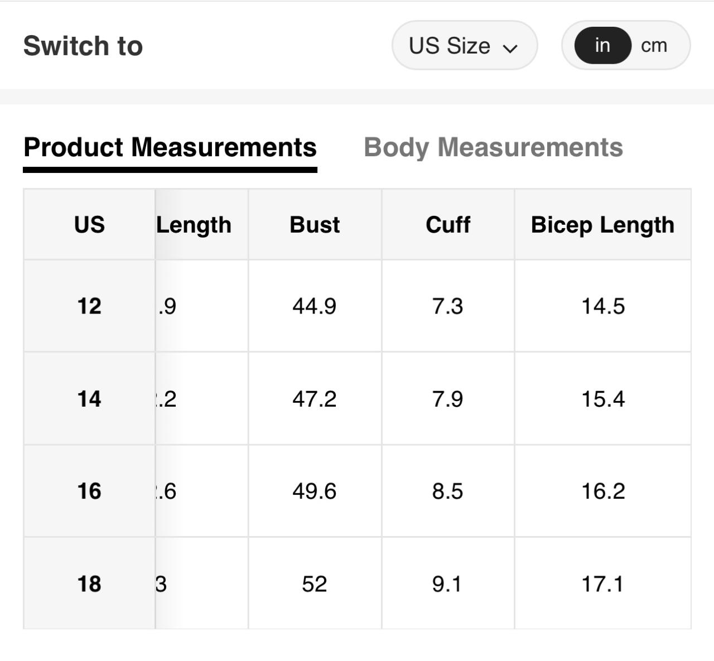Click the 16.2 bicep length value
The image size is (714, 661).
click(x=603, y=491)
